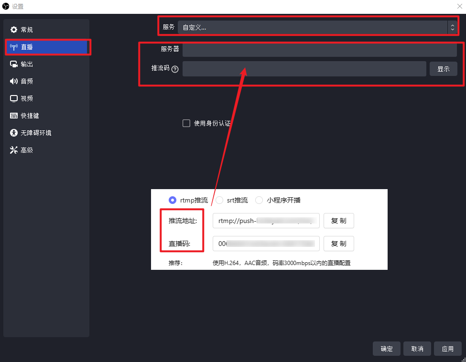Click the broadcast antenna icon for 直播

(14, 47)
